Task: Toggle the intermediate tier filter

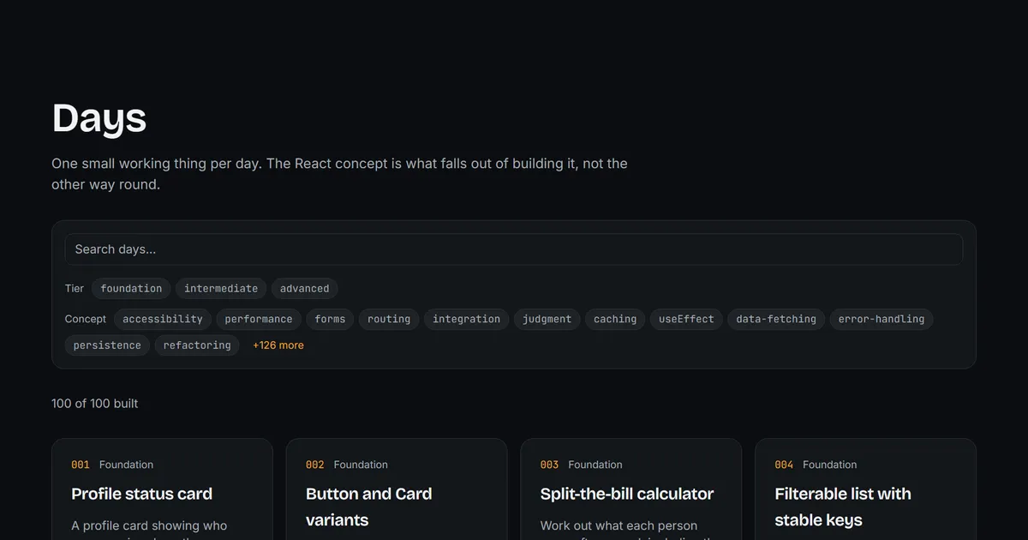Action: click(x=221, y=289)
